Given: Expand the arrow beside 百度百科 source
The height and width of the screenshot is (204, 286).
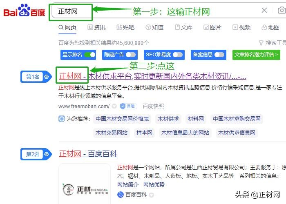Looking at the screenshot, I should click(x=151, y=195).
